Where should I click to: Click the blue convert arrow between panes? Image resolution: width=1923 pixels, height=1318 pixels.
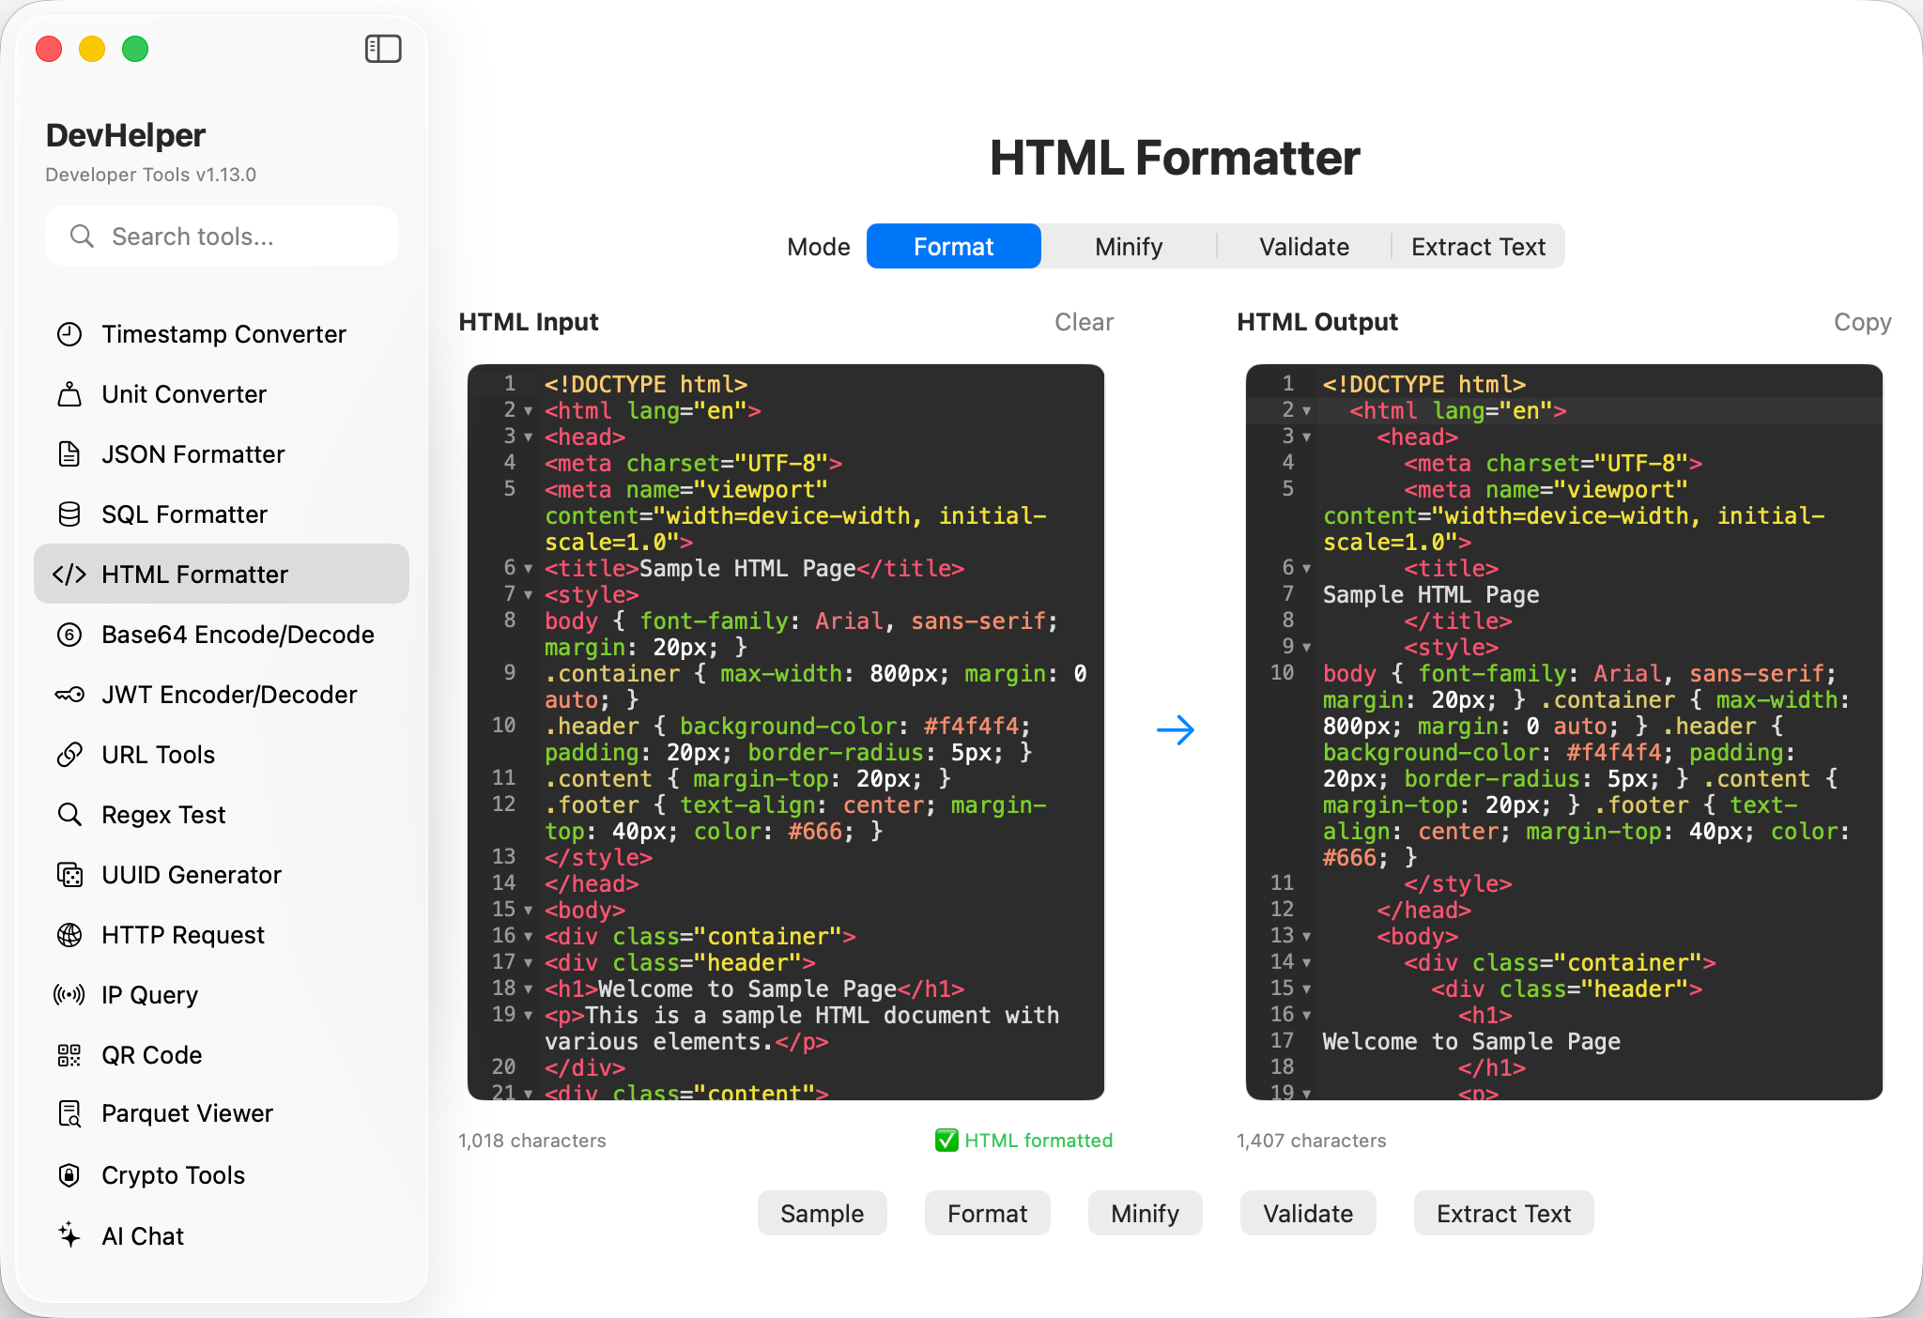[1175, 729]
